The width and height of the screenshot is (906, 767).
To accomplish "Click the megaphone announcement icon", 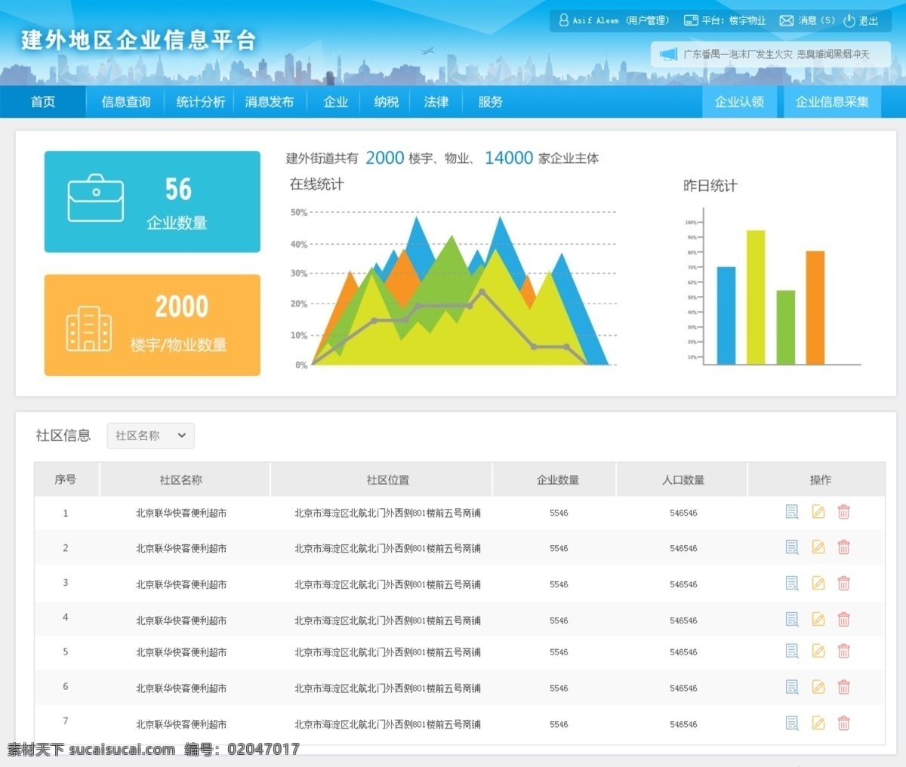I will [668, 54].
